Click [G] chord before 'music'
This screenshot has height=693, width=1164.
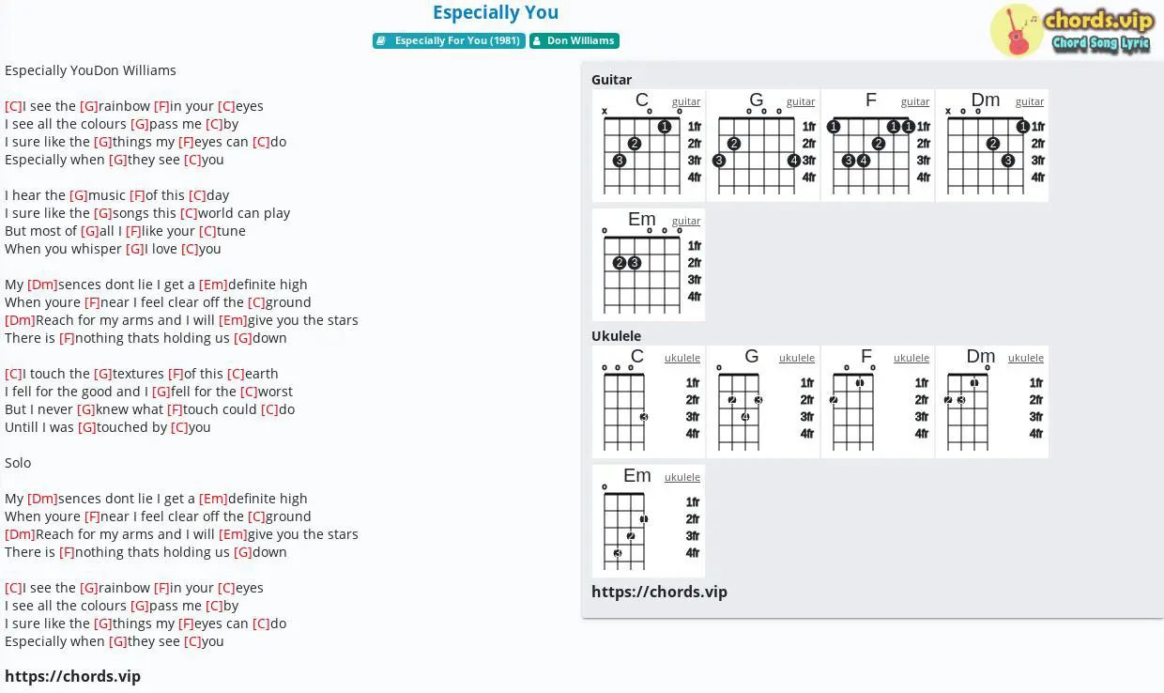[79, 195]
